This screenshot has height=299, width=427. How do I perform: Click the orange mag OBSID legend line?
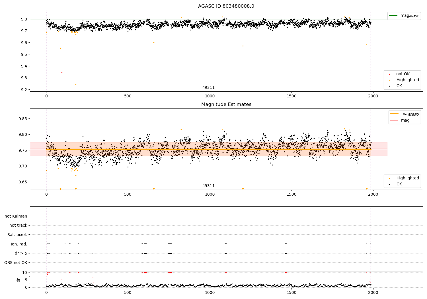click(394, 114)
